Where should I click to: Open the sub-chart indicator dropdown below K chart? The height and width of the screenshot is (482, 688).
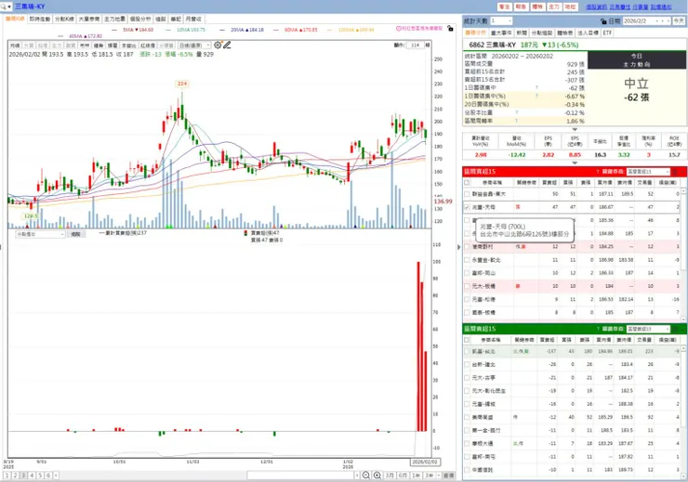40,234
